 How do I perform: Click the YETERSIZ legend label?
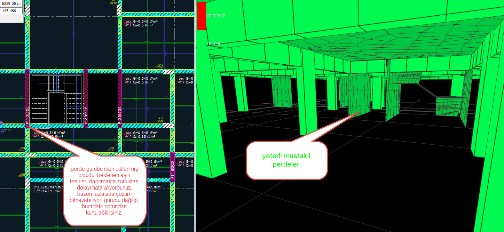[216, 16]
